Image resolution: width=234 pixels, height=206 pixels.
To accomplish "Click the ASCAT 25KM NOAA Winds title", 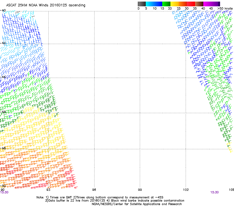I will [x=46, y=5].
